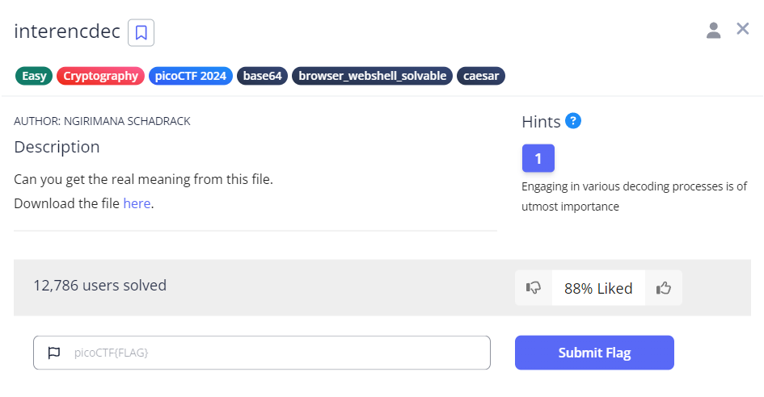Screen dimensions: 764x397
Task: Click the 88% Liked rating label
Action: point(598,288)
